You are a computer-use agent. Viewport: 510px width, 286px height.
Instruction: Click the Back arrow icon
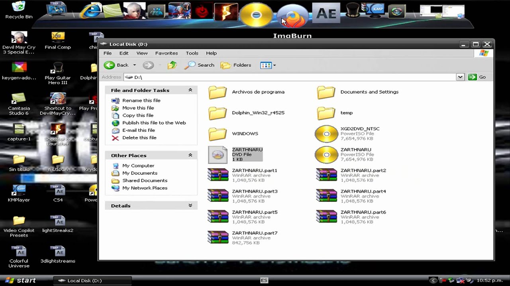109,65
